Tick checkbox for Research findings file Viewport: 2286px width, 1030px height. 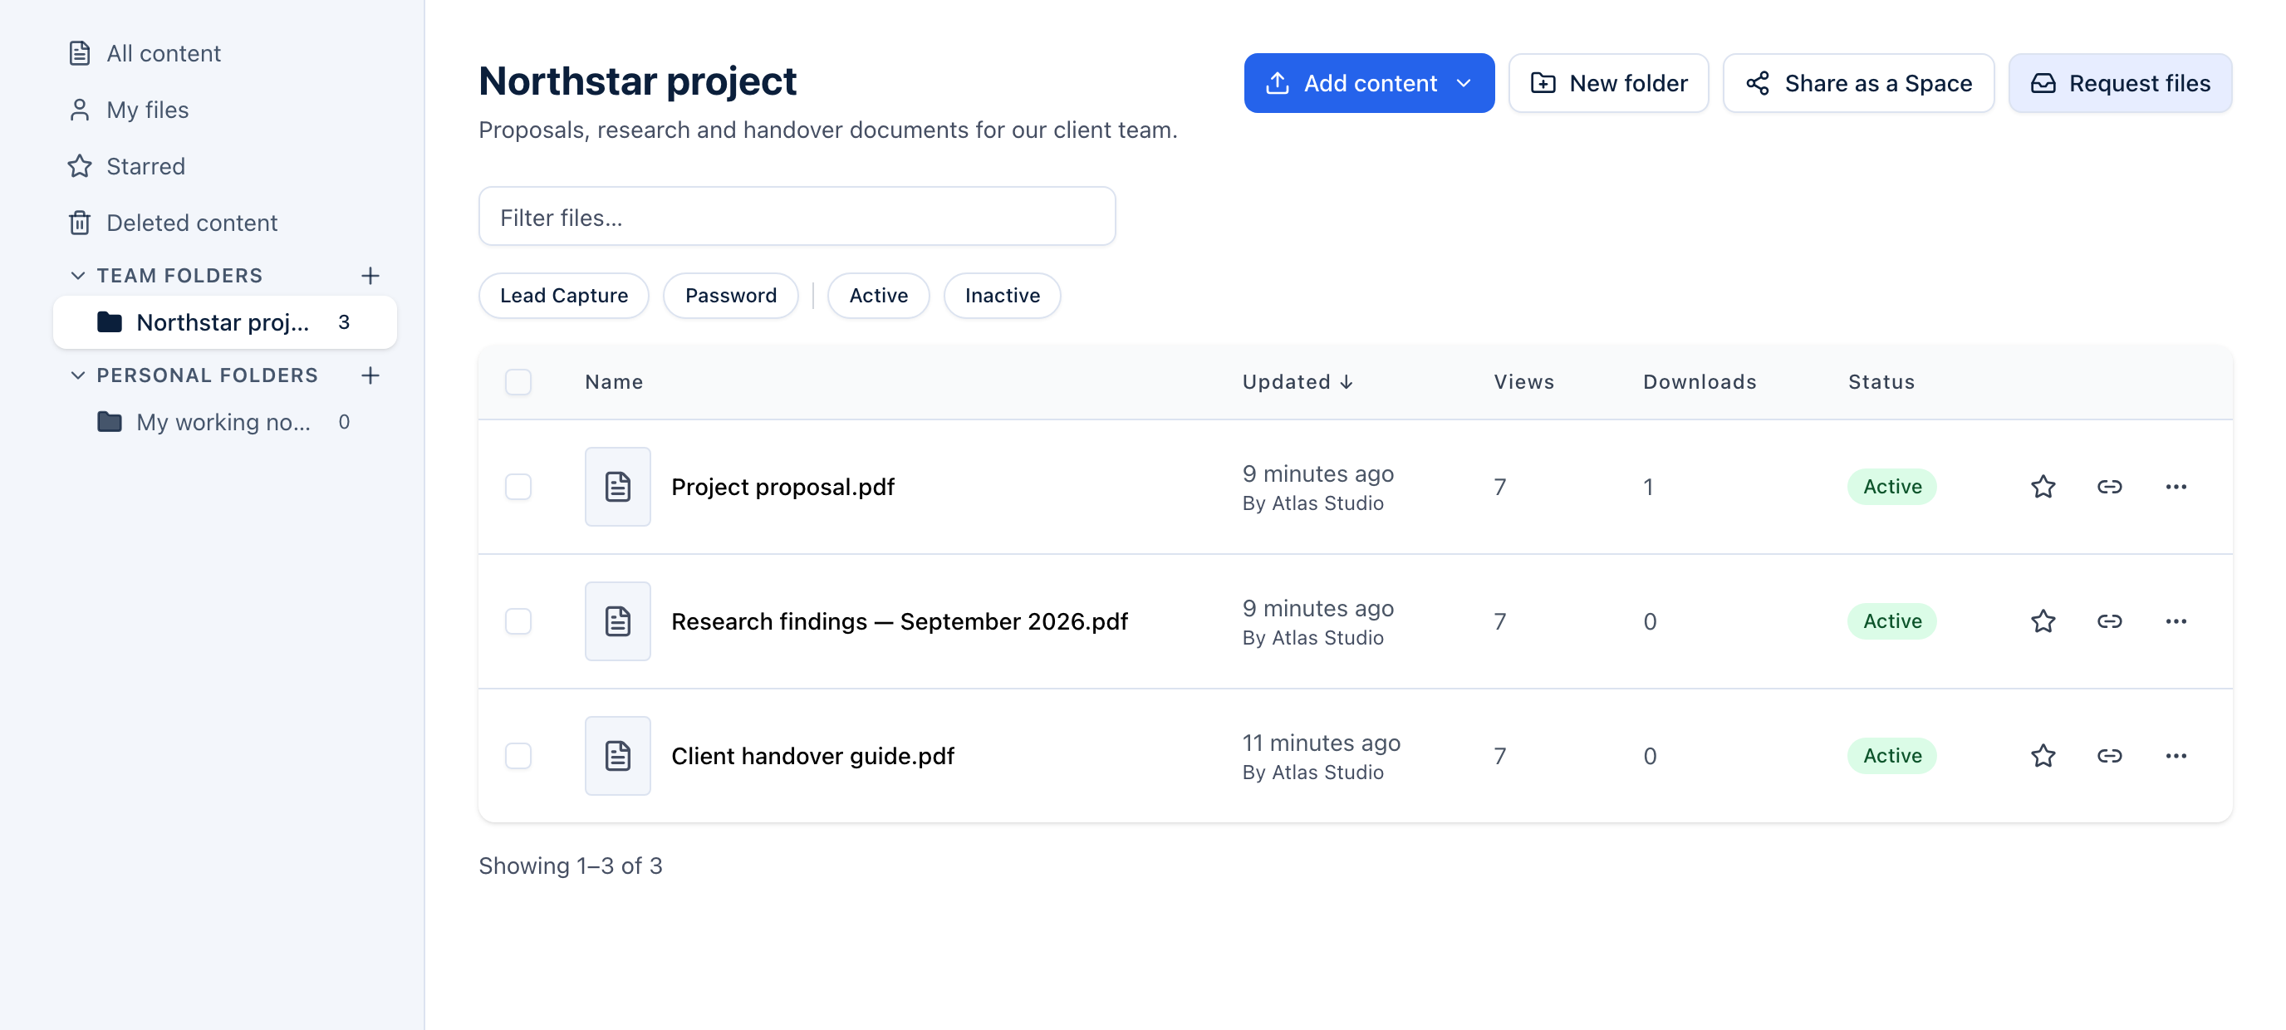click(x=518, y=621)
